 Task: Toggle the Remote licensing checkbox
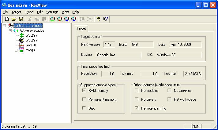(137, 108)
